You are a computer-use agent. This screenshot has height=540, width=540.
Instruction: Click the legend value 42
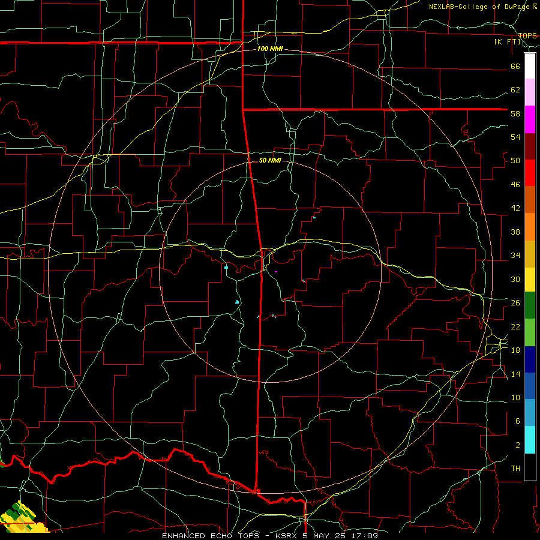pos(515,208)
